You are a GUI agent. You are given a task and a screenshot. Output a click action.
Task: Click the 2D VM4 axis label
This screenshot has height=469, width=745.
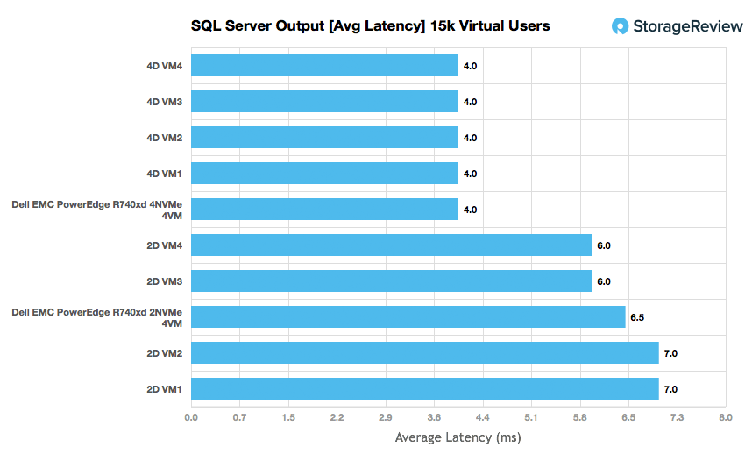165,245
